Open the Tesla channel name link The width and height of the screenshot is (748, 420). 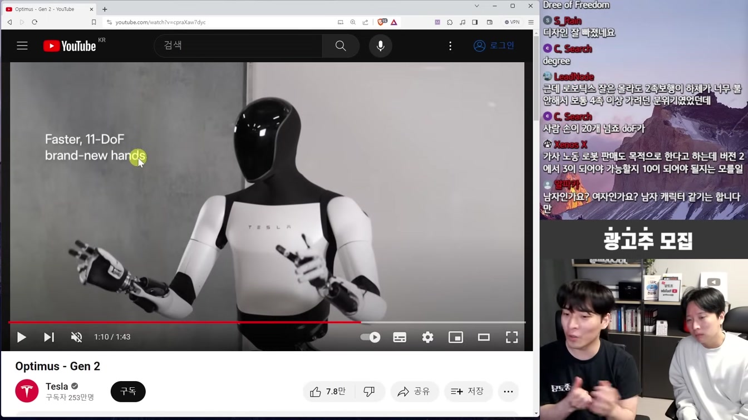(x=57, y=386)
